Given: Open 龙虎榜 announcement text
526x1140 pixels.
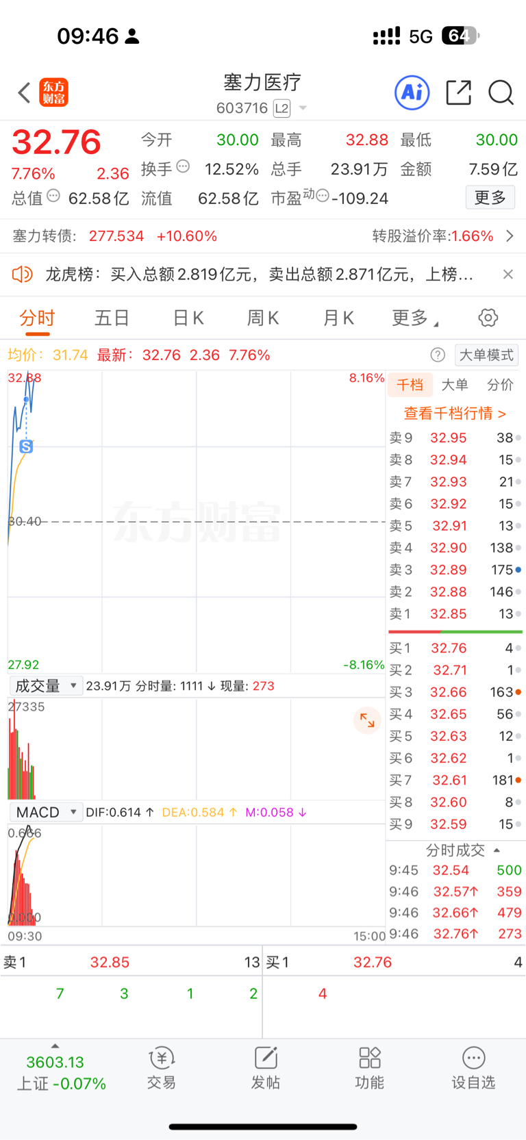Looking at the screenshot, I should click(x=259, y=275).
